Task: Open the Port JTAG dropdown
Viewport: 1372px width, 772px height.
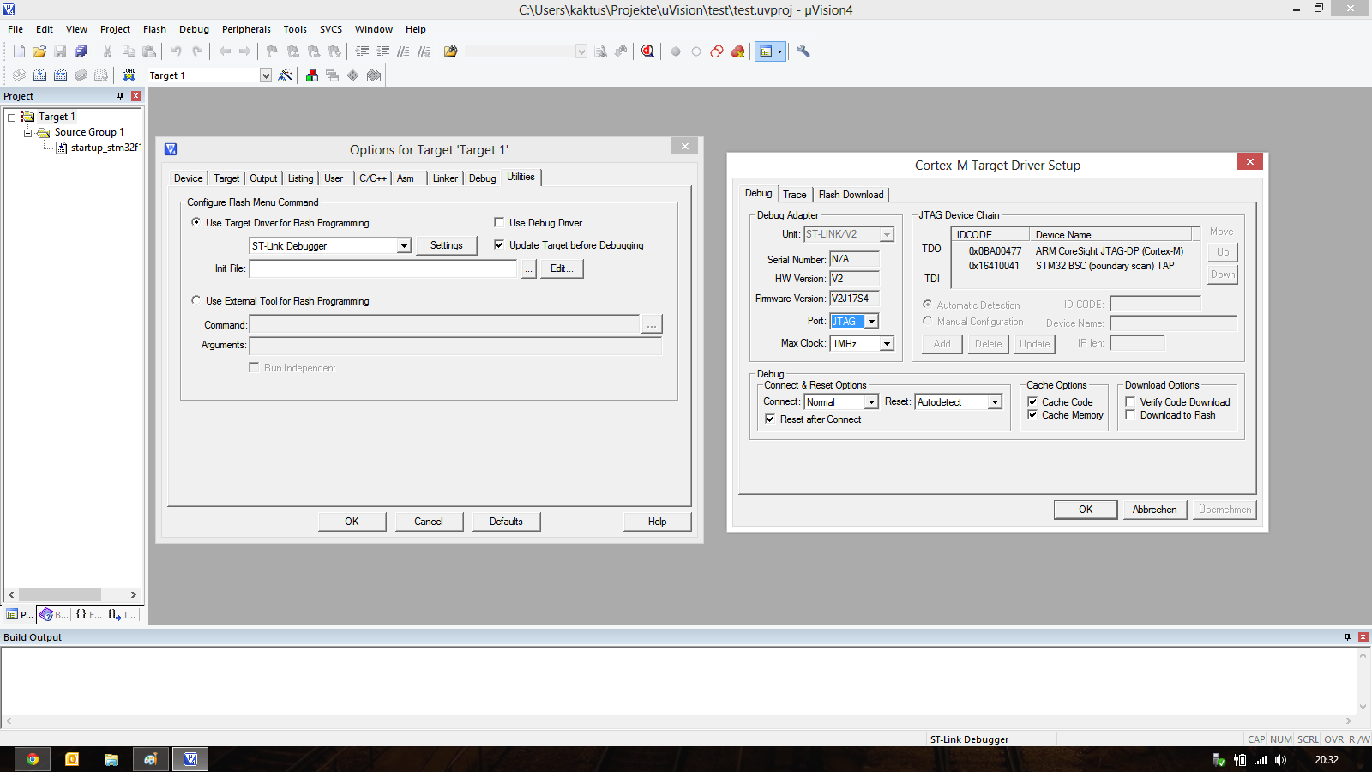Action: coord(871,321)
